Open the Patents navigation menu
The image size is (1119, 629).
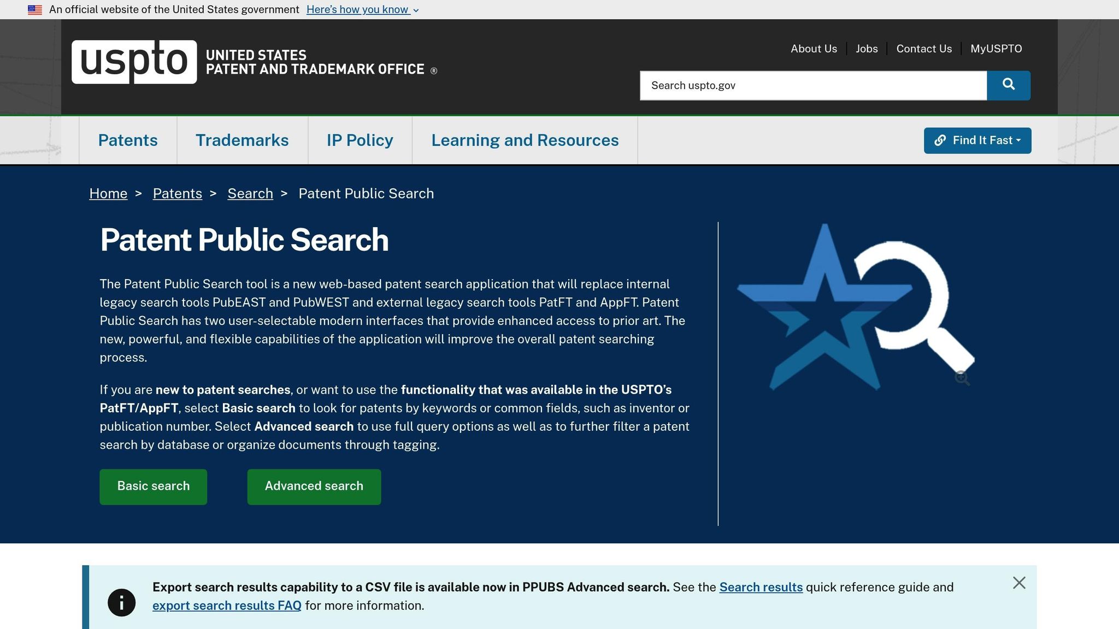pyautogui.click(x=127, y=140)
